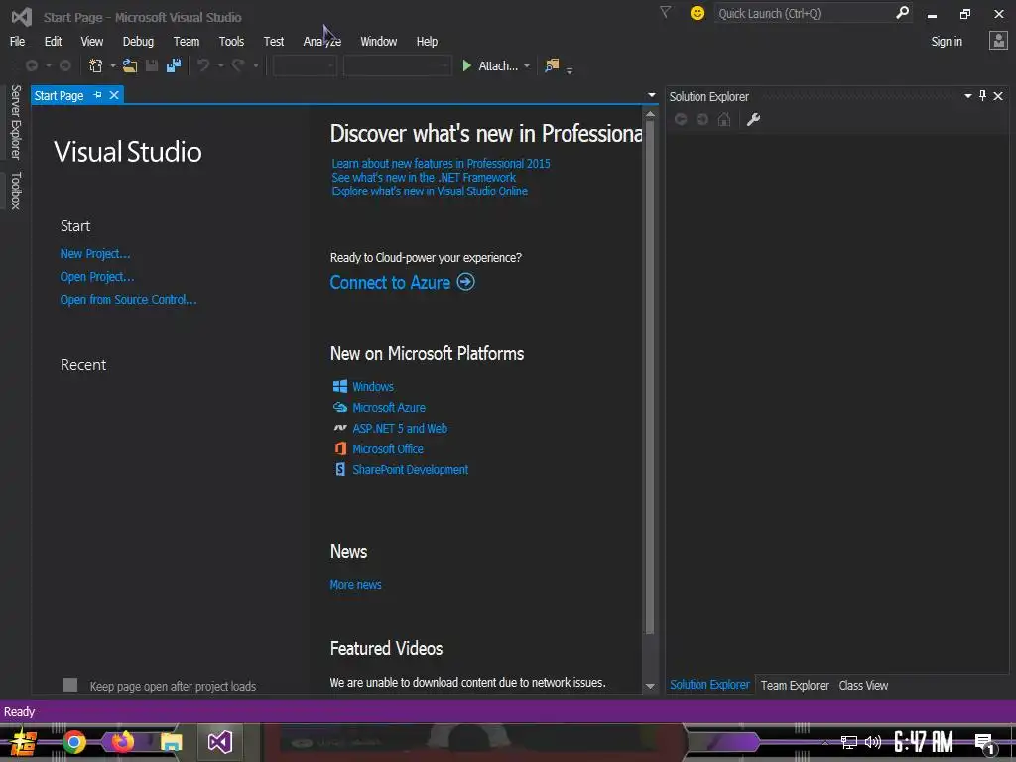Screen dimensions: 1016x762
Task: Click the Quick Launch search magnifier icon
Action: (x=902, y=13)
